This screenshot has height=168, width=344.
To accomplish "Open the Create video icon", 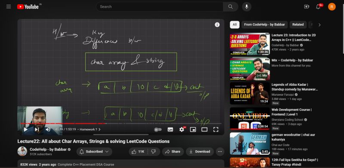I will coord(307,6).
